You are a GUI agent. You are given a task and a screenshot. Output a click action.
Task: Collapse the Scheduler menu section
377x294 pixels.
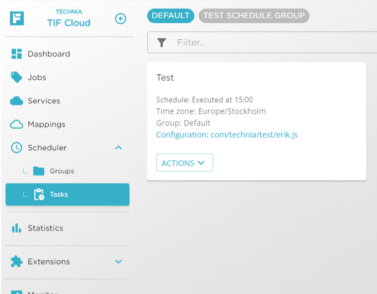point(118,148)
